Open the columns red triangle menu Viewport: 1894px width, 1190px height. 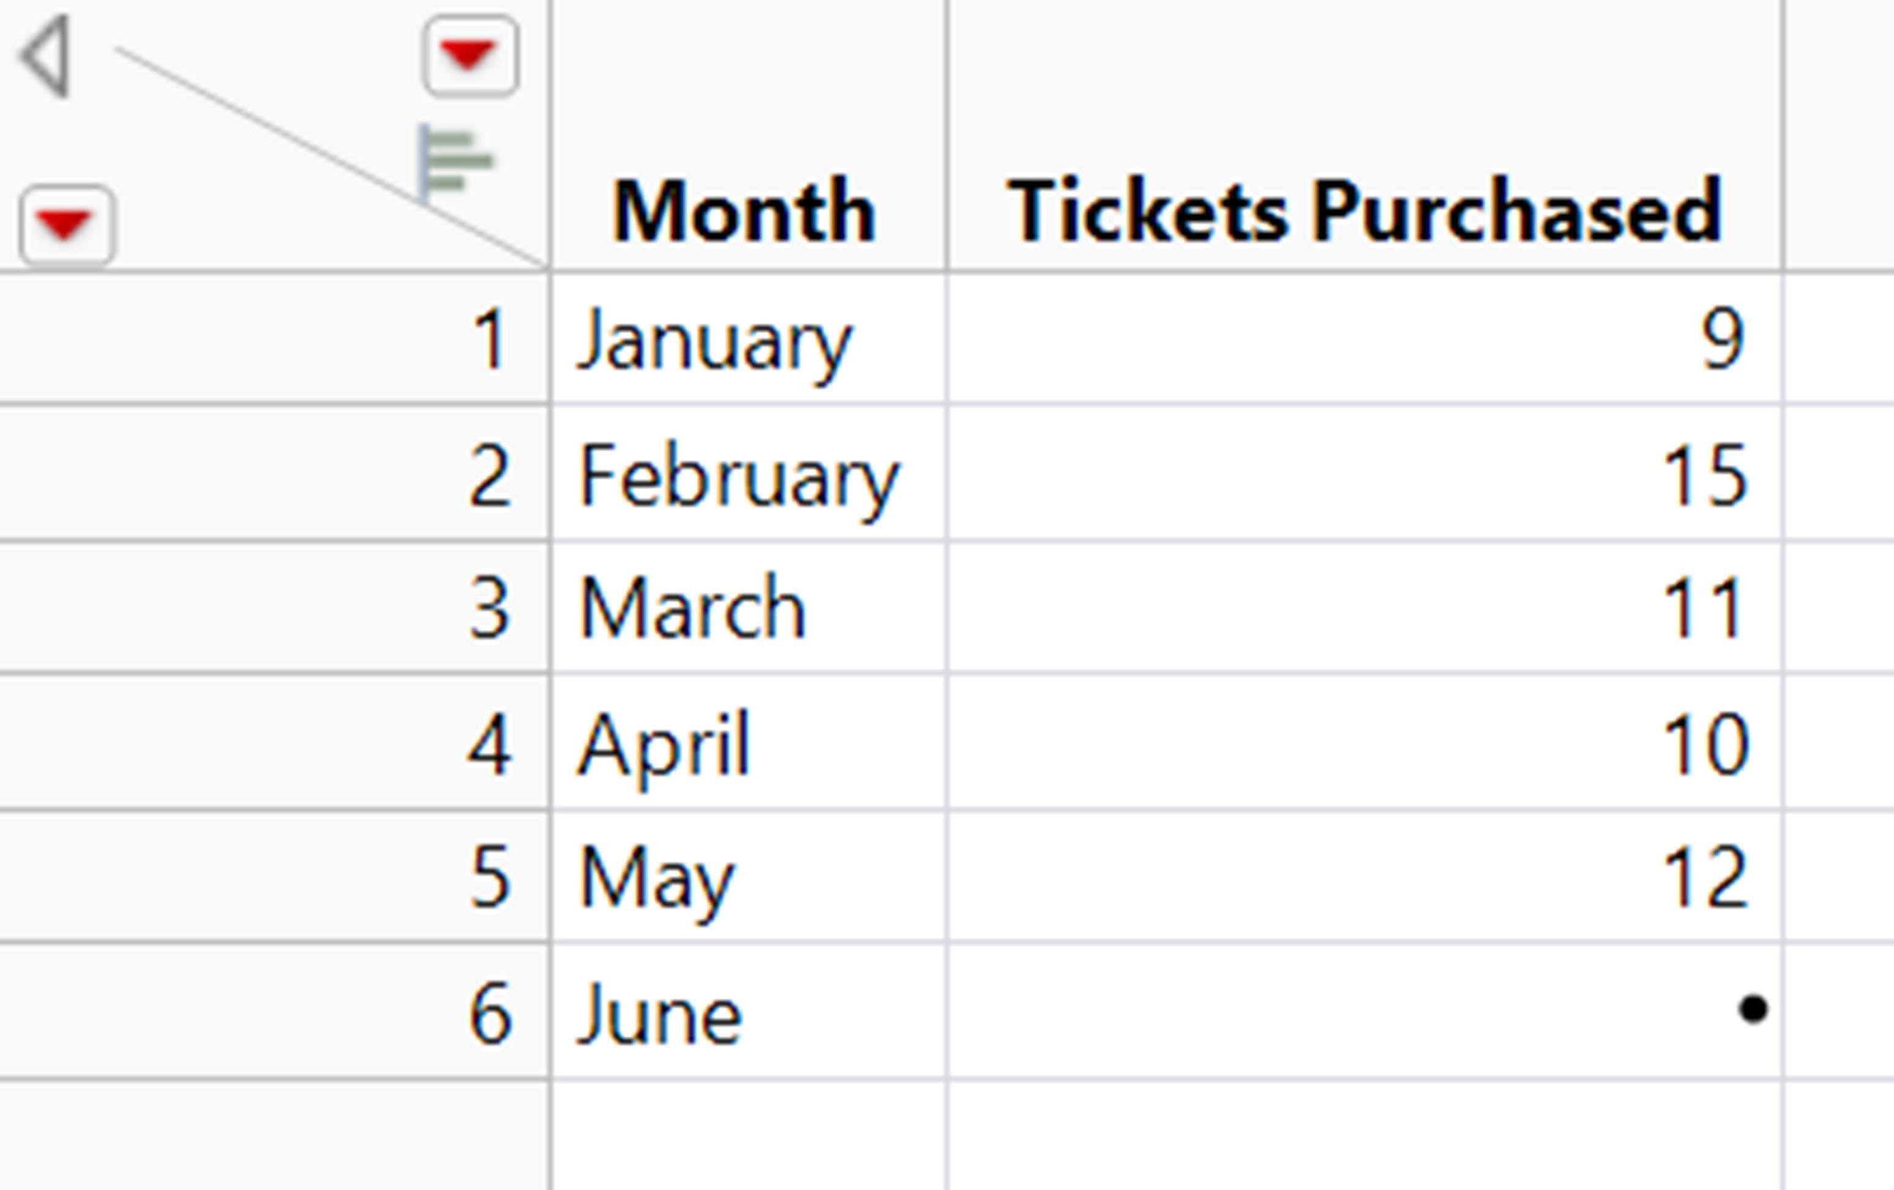tap(470, 56)
